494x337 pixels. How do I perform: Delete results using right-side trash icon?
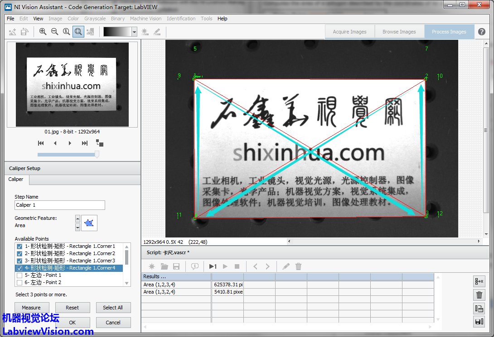479,295
